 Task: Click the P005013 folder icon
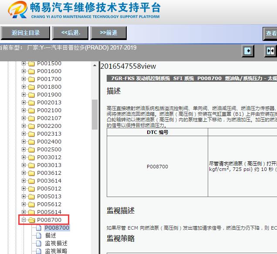click(x=31, y=197)
